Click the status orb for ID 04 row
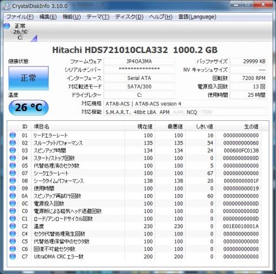276x274 pixels. tap(13, 158)
